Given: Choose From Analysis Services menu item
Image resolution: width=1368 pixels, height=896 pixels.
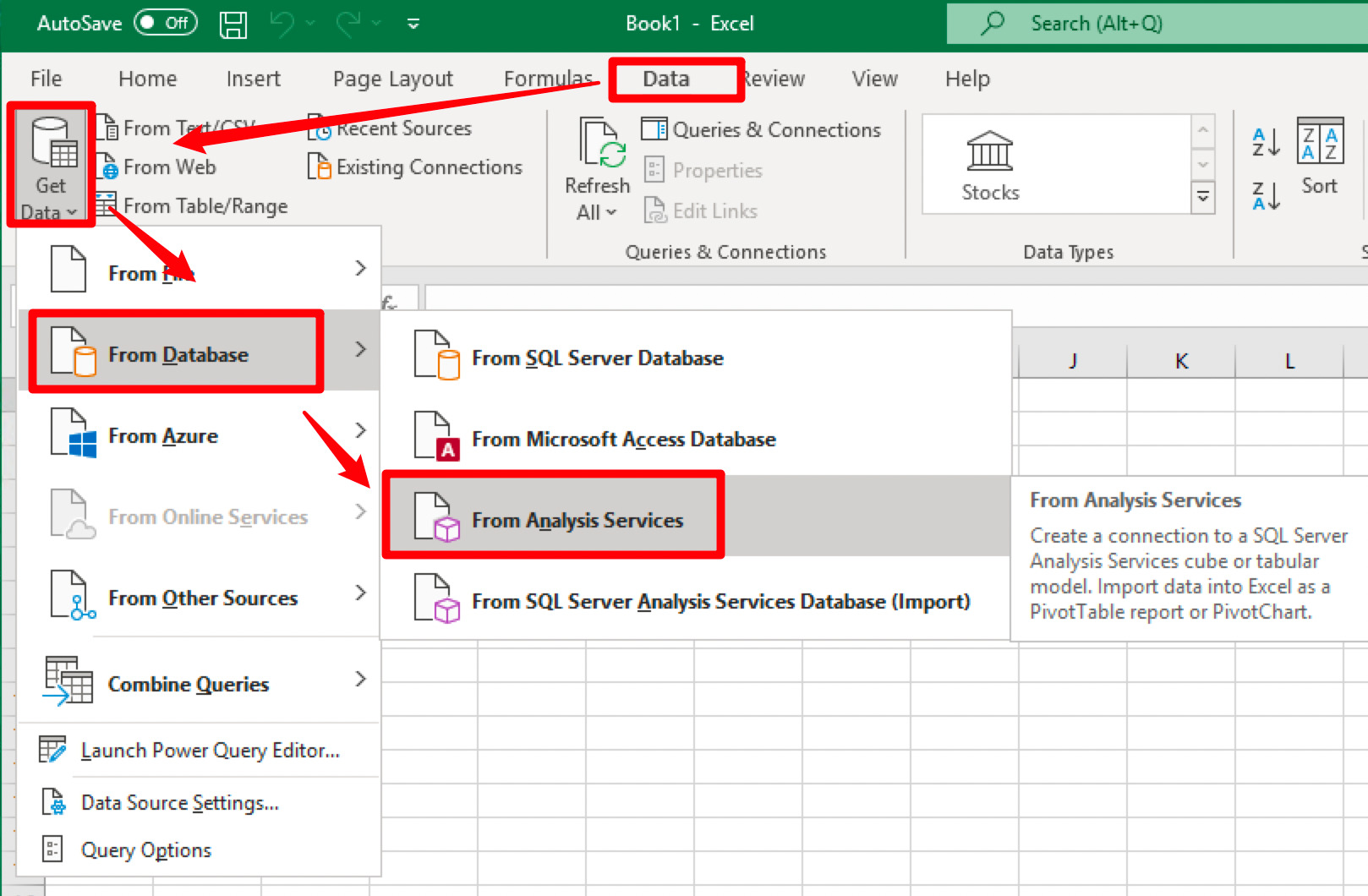Looking at the screenshot, I should (577, 520).
